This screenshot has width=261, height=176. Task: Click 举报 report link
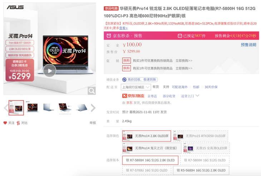[x=93, y=123]
